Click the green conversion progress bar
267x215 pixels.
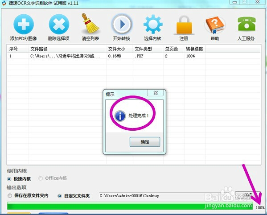point(130,206)
